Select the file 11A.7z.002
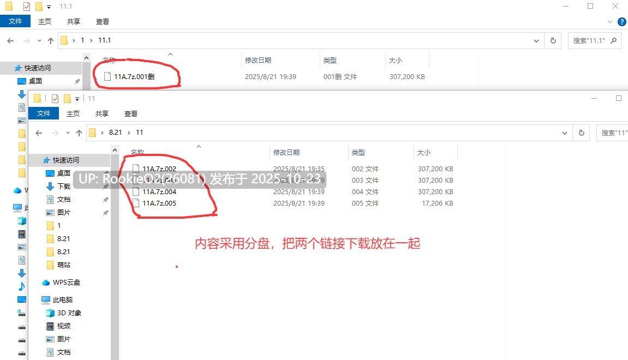Screen dimensions: 628x360 pos(159,169)
